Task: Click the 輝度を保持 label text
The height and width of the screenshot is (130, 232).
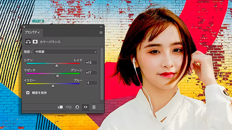Action: (39, 93)
